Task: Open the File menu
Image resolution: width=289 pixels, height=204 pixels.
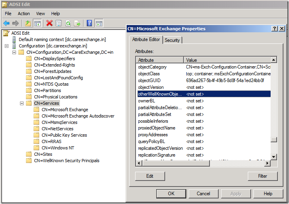Action: click(8, 14)
